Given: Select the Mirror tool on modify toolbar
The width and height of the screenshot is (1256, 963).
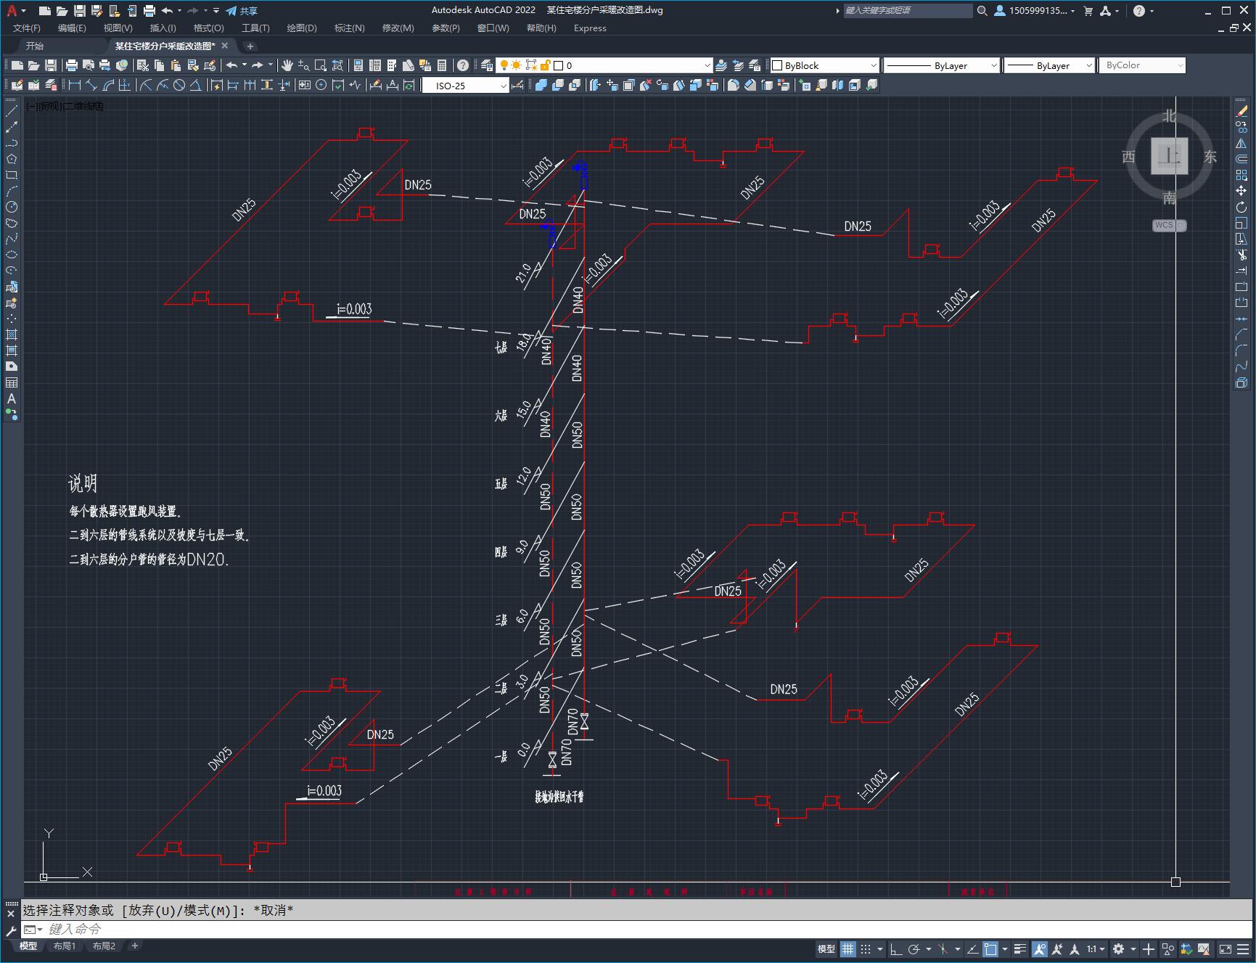Looking at the screenshot, I should [x=1241, y=143].
